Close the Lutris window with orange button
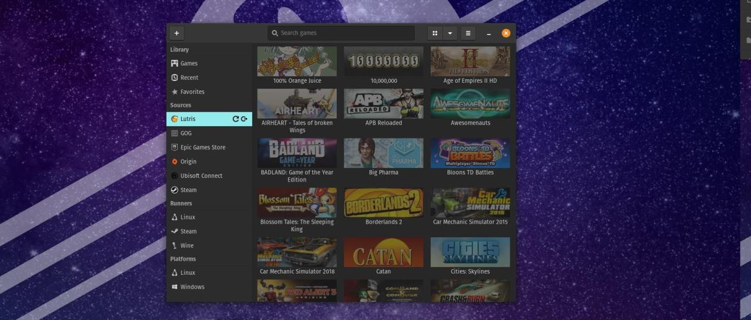This screenshot has height=320, width=751. (506, 33)
